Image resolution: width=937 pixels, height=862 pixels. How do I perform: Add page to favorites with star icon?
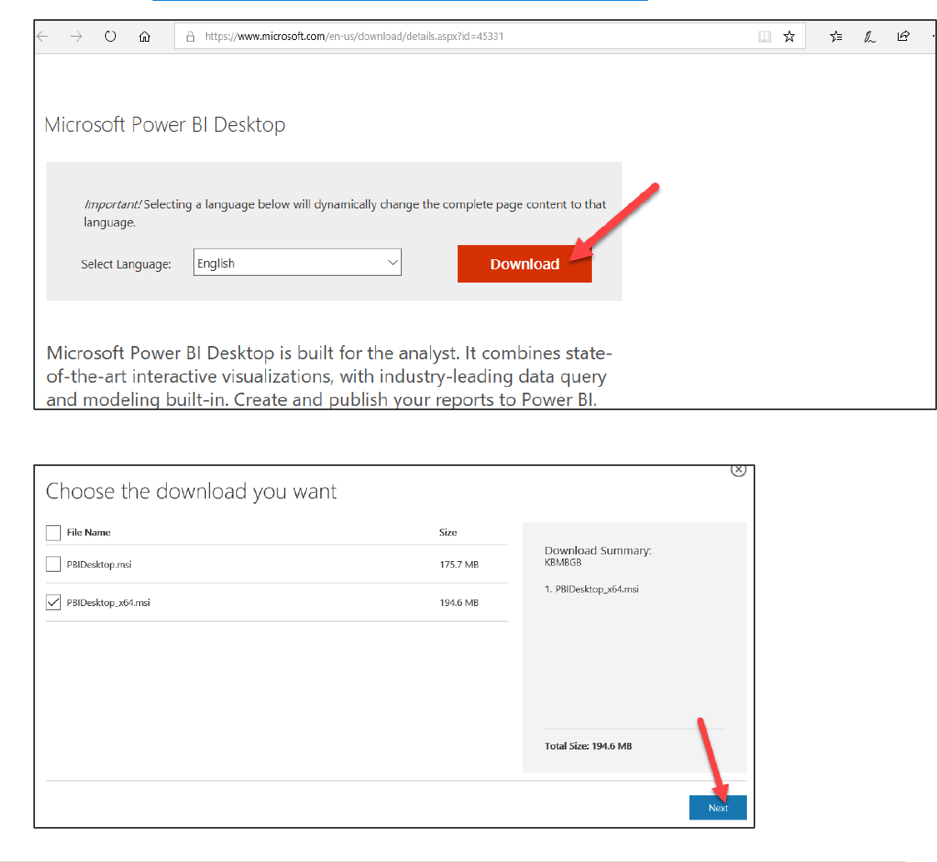[789, 37]
